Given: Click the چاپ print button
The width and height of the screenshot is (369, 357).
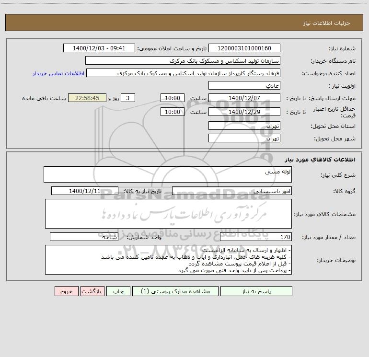Looking at the screenshot, I should pos(118,291).
